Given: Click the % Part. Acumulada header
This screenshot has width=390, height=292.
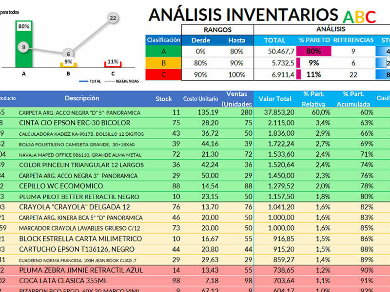Looking at the screenshot, I should coord(353,99).
